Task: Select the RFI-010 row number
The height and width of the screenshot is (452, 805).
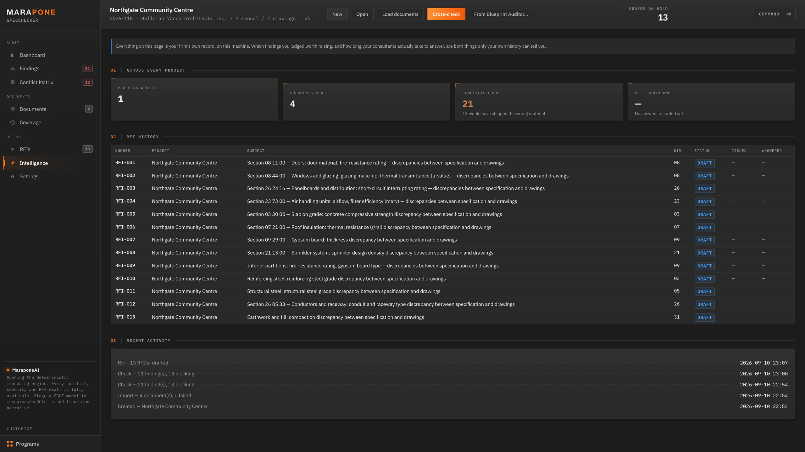Action: click(125, 278)
